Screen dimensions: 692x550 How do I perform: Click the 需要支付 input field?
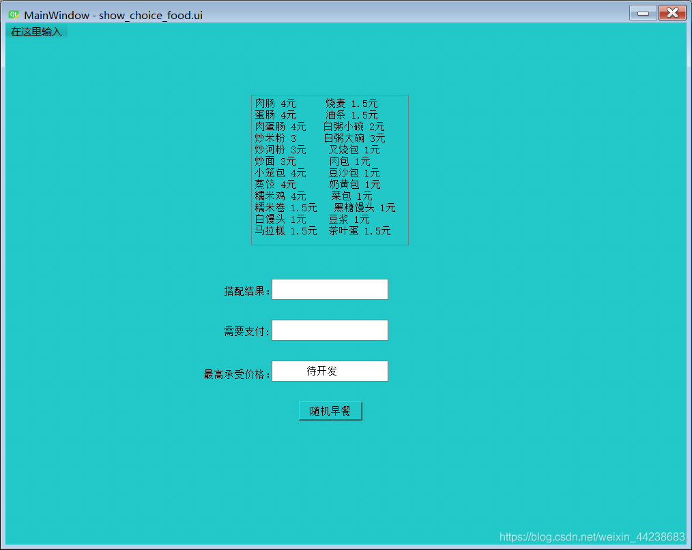330,330
